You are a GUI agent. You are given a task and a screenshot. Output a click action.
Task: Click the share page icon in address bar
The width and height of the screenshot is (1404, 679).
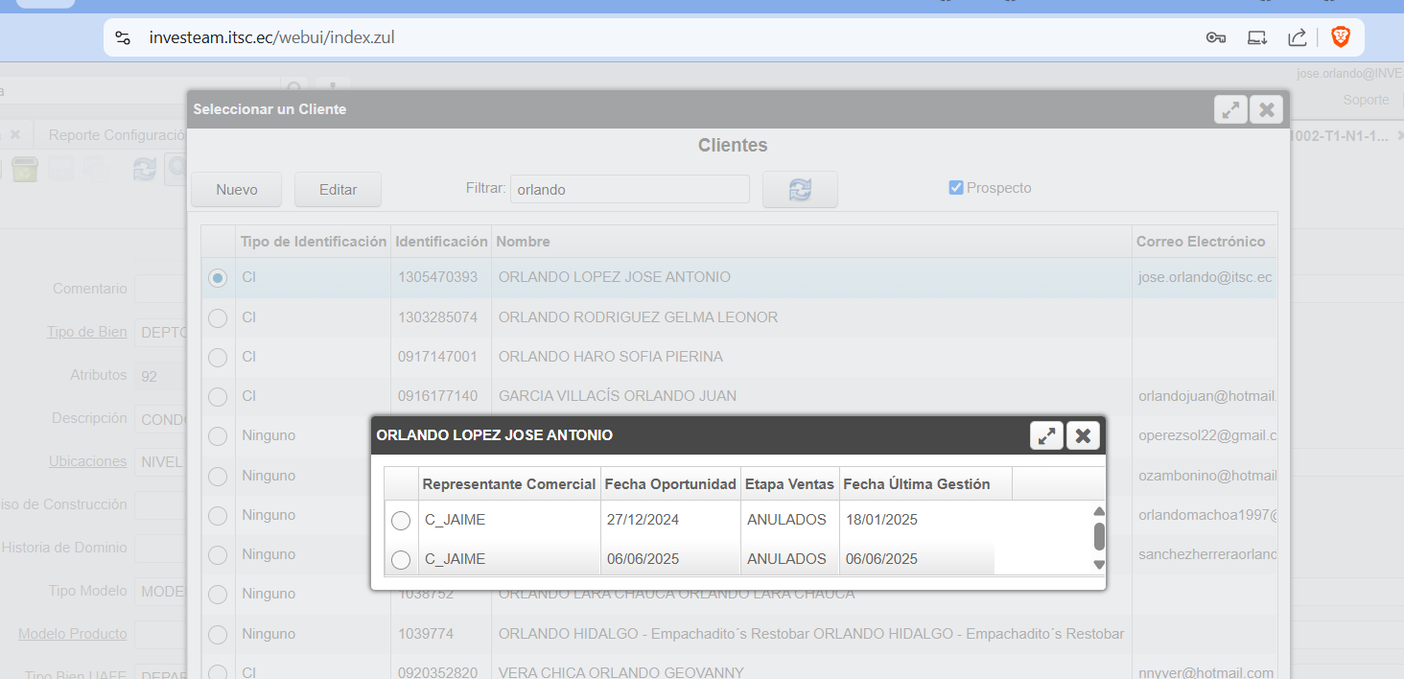click(x=1297, y=38)
